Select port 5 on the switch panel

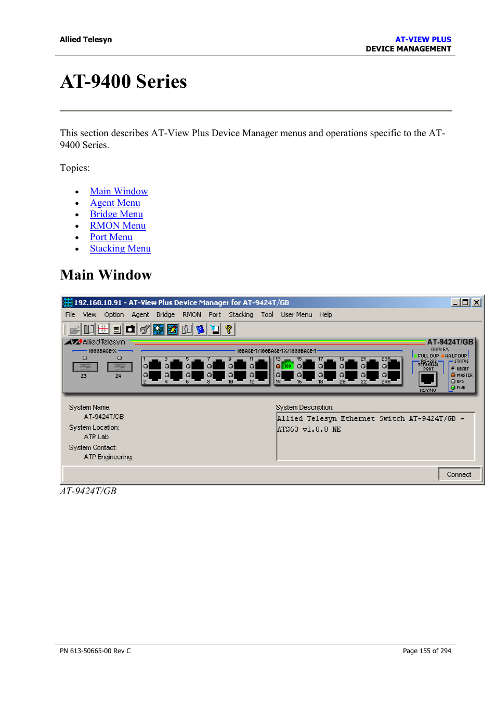tap(198, 365)
